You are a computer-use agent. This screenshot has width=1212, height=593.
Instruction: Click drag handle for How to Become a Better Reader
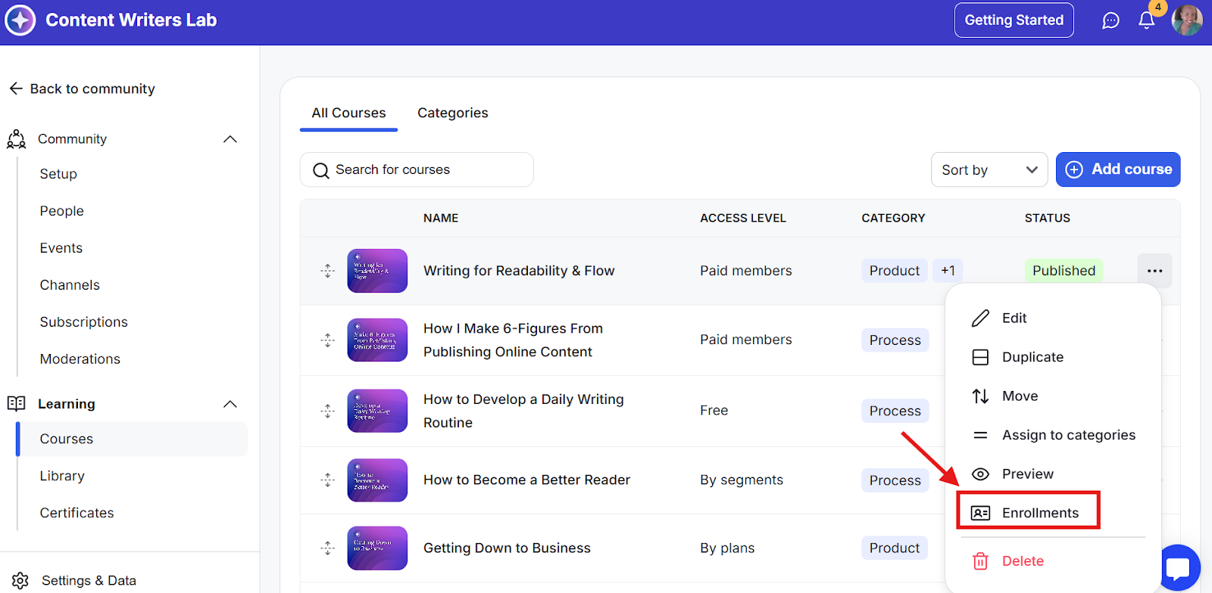point(327,480)
